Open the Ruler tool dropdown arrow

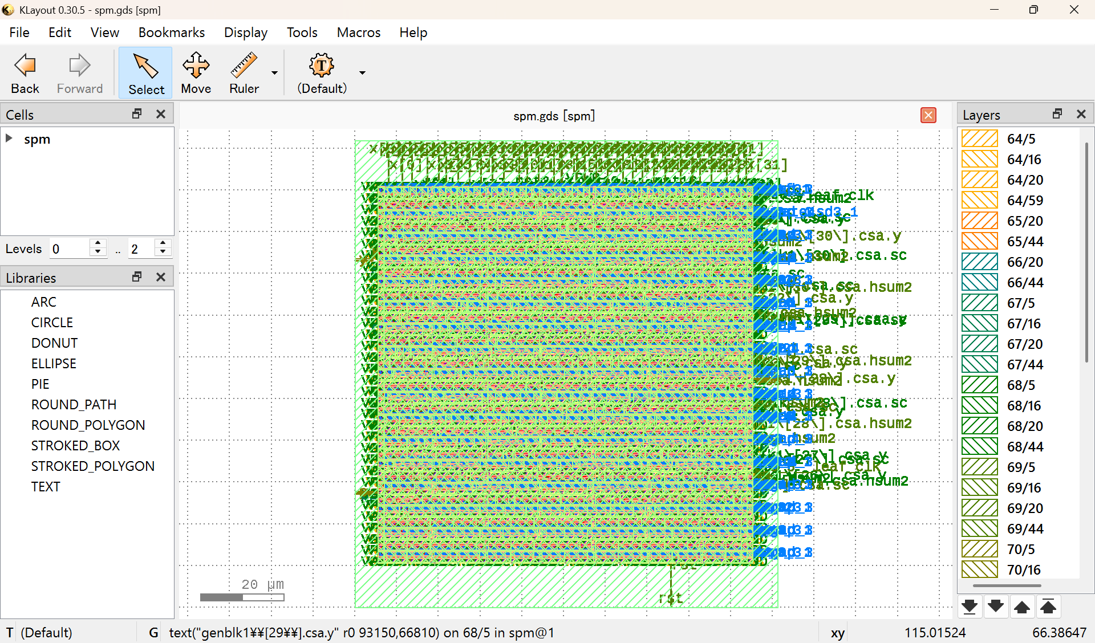274,73
